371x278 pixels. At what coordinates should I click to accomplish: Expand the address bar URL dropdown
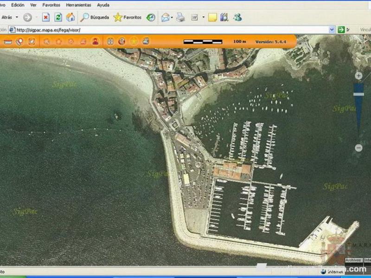[x=332, y=30]
